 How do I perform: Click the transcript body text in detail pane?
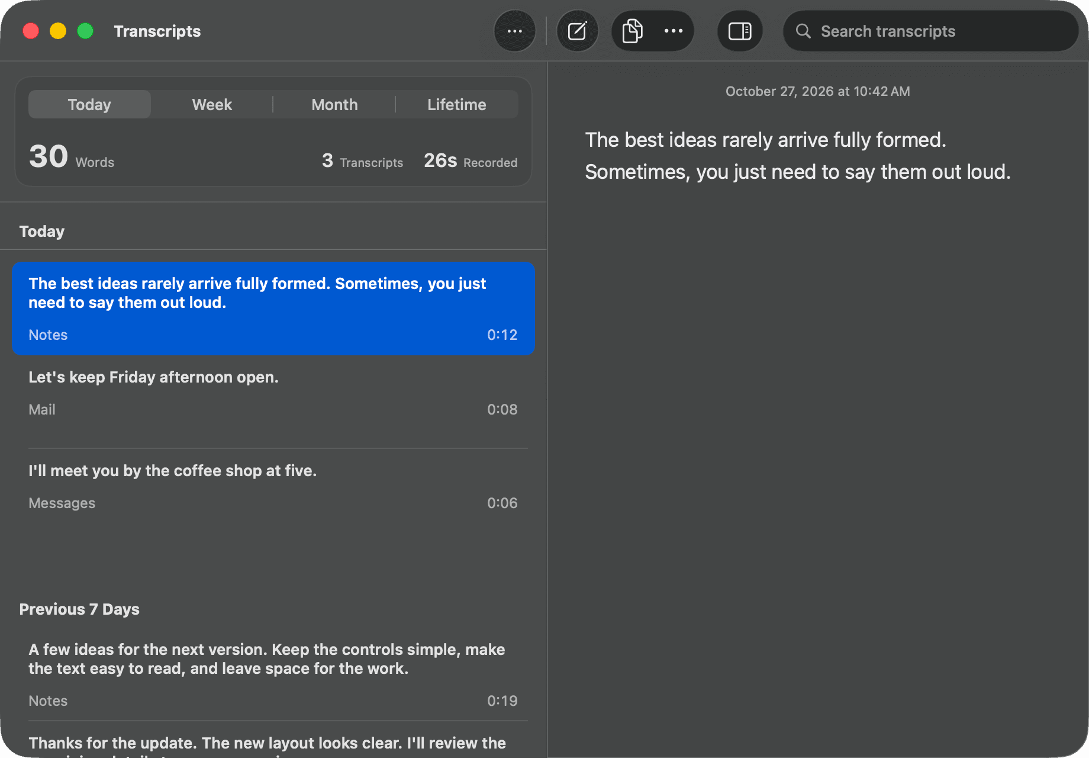tap(798, 156)
